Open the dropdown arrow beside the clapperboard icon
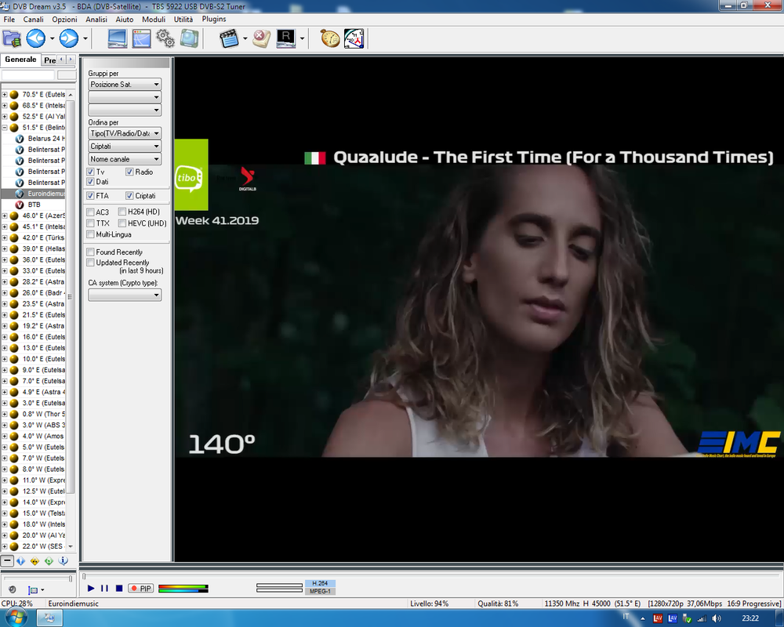The width and height of the screenshot is (784, 627). pyautogui.click(x=245, y=38)
